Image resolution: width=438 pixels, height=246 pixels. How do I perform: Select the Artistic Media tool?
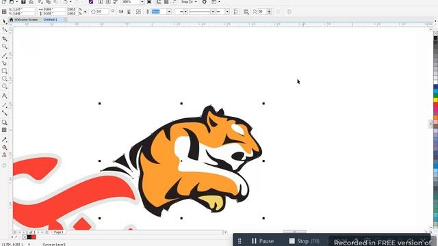click(4, 64)
